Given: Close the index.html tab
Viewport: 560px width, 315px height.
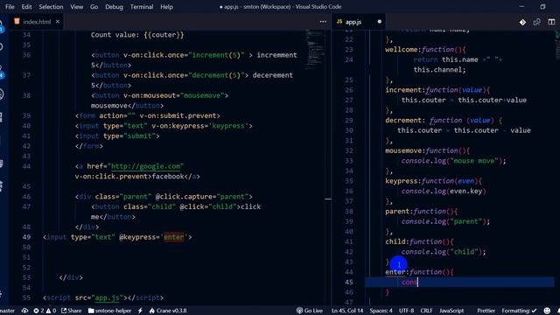Looking at the screenshot, I should pos(58,22).
